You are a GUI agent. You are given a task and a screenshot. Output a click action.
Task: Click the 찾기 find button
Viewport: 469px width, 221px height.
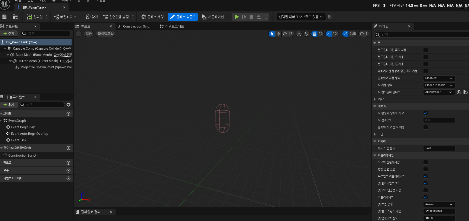pos(92,17)
